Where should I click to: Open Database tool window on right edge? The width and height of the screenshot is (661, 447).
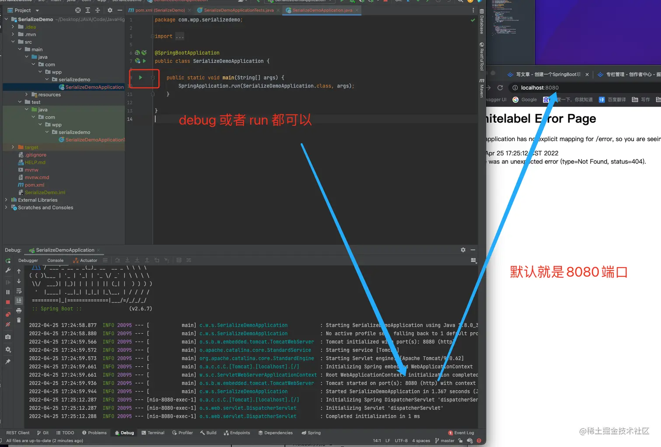(481, 21)
